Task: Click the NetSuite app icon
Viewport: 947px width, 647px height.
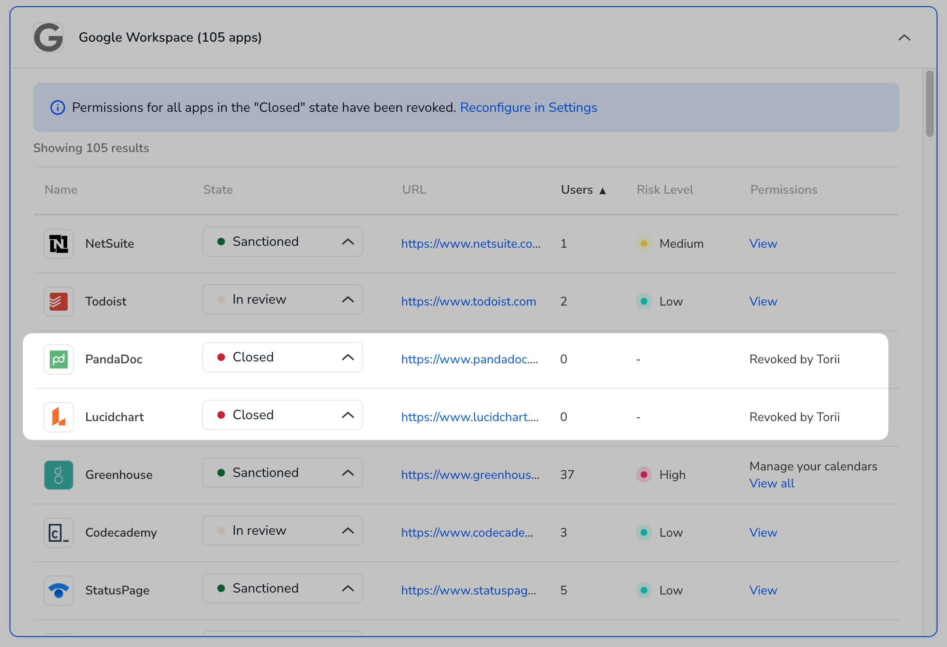Action: pyautogui.click(x=59, y=244)
